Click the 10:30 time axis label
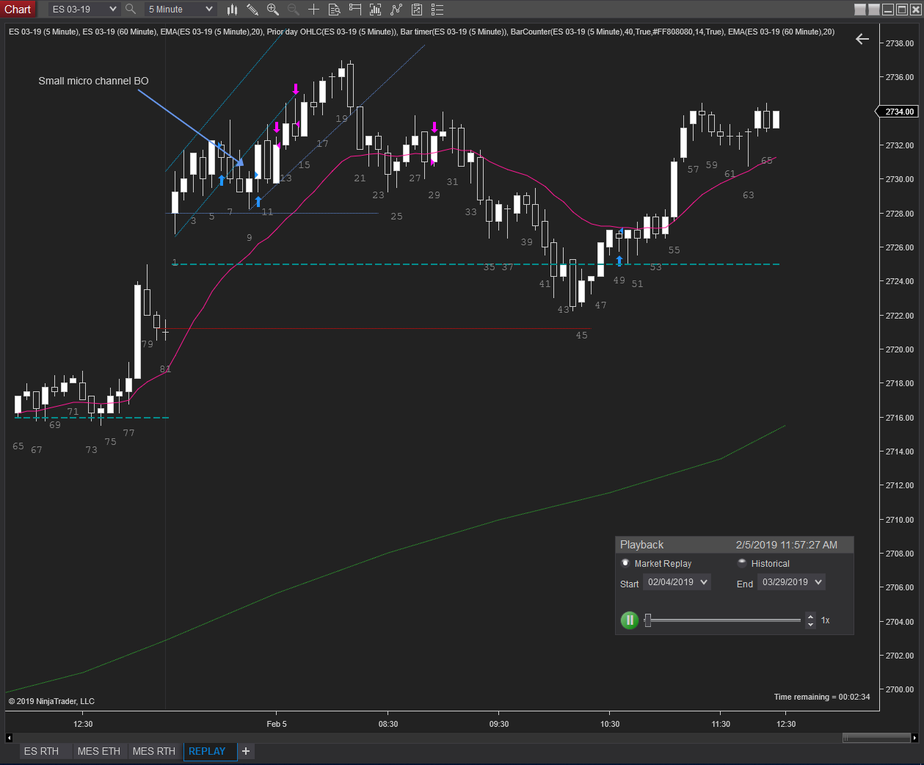The image size is (924, 765). click(x=610, y=724)
